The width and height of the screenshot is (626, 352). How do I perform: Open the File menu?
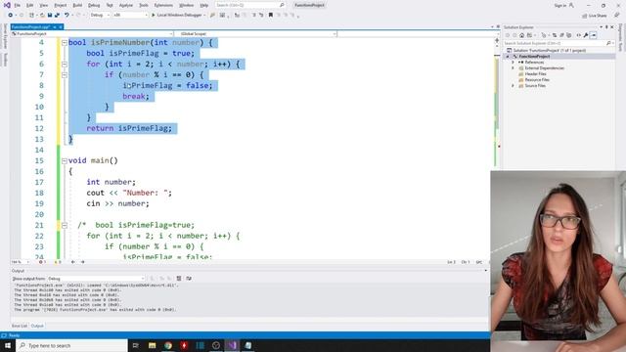(18, 5)
